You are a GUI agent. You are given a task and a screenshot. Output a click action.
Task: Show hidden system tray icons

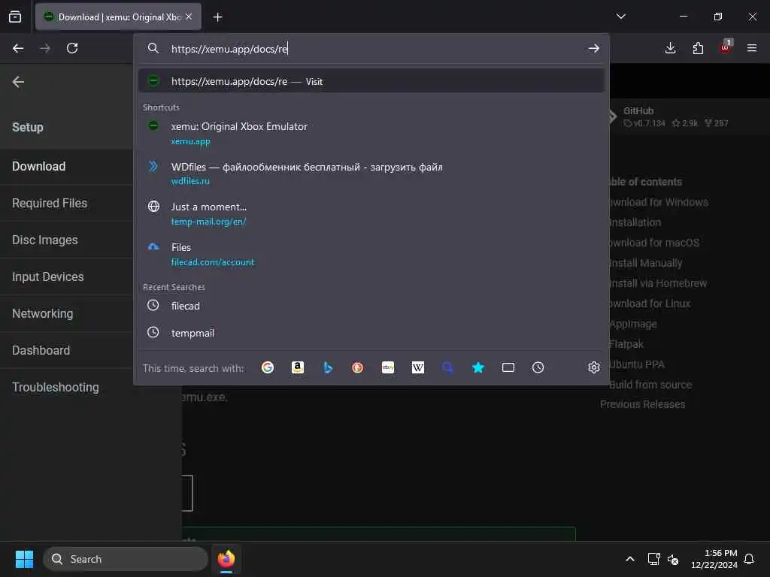point(630,559)
